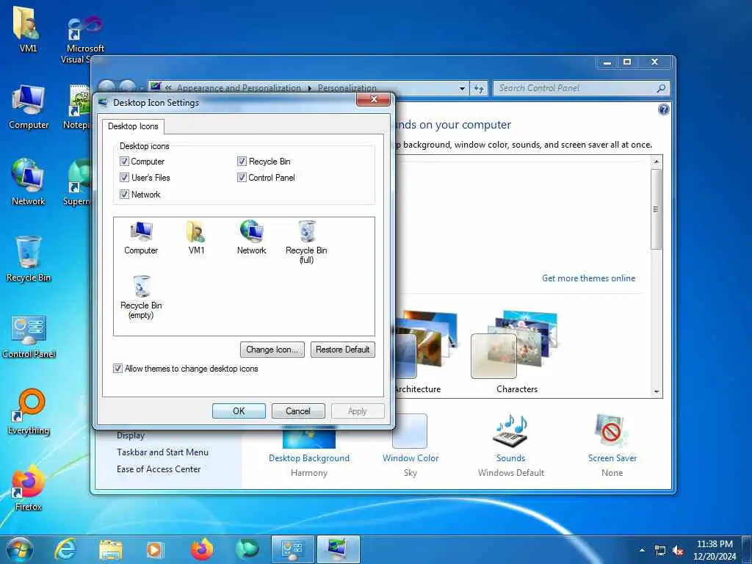This screenshot has width=752, height=564.
Task: Open the Display link in sidebar
Action: click(x=131, y=435)
